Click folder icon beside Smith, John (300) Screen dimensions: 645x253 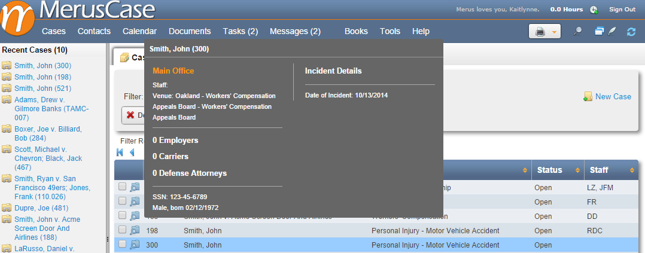click(7, 65)
